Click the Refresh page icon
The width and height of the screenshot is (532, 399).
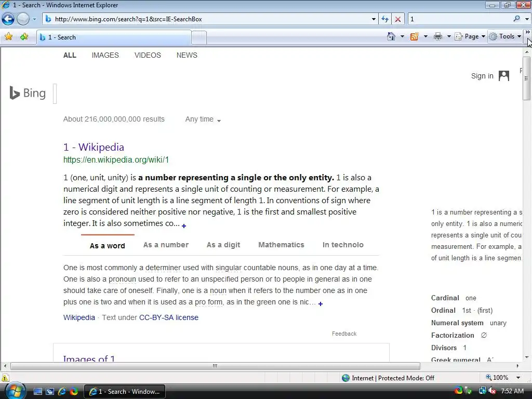385,19
